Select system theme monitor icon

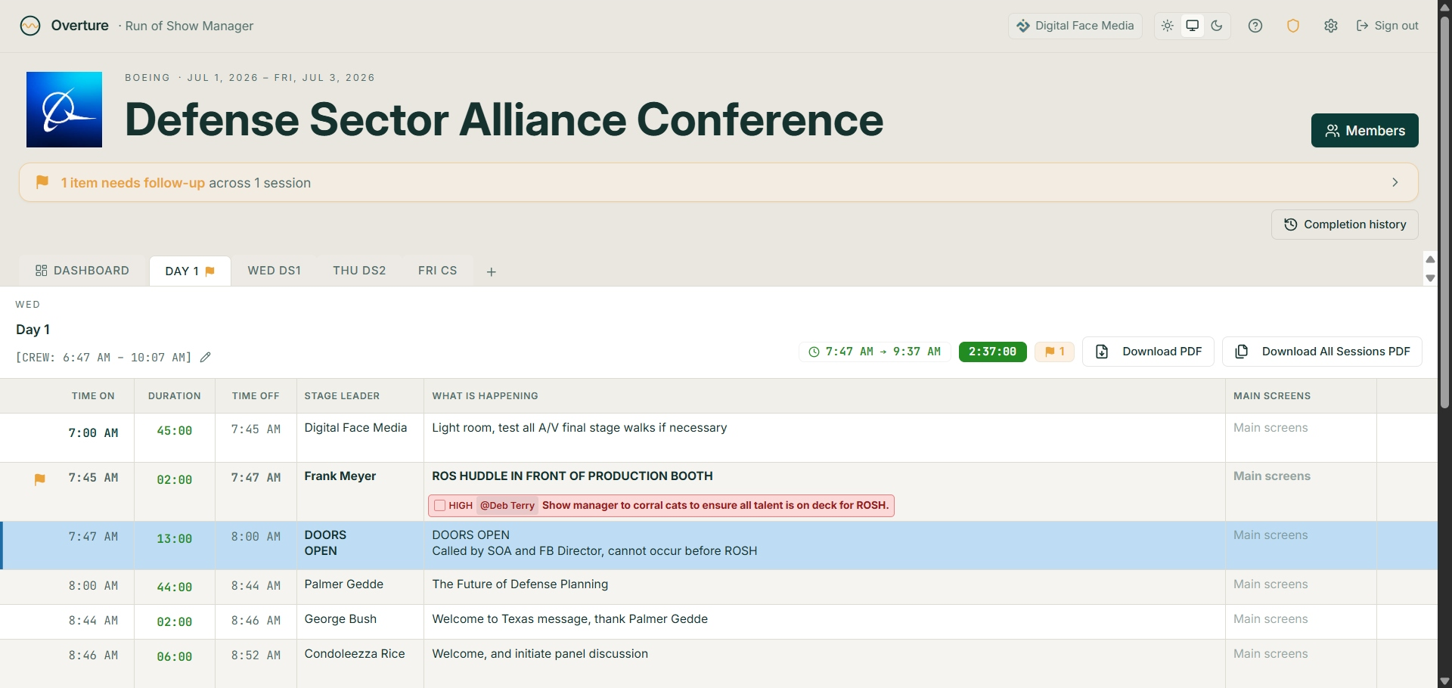[1193, 26]
